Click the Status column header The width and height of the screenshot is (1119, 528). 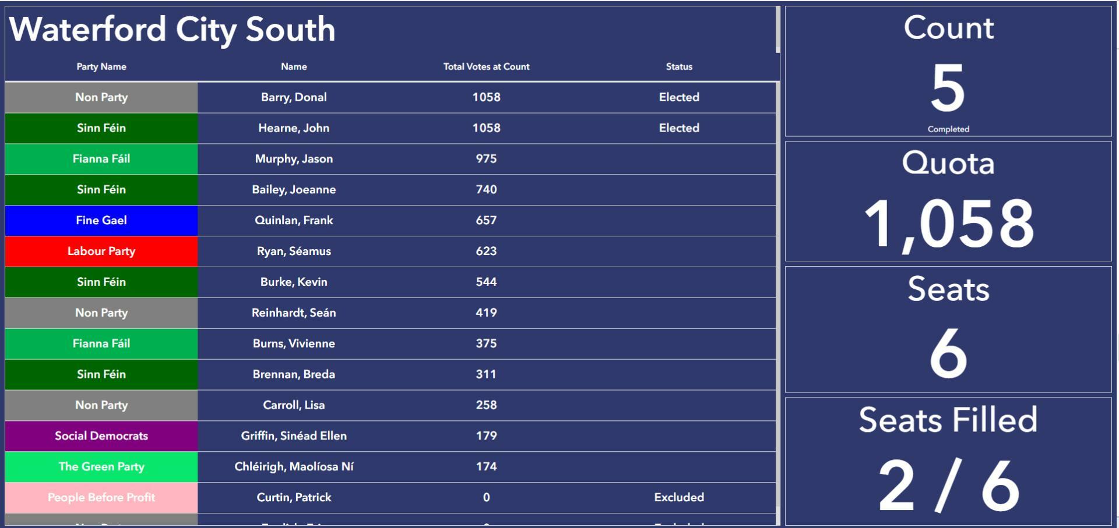(679, 66)
